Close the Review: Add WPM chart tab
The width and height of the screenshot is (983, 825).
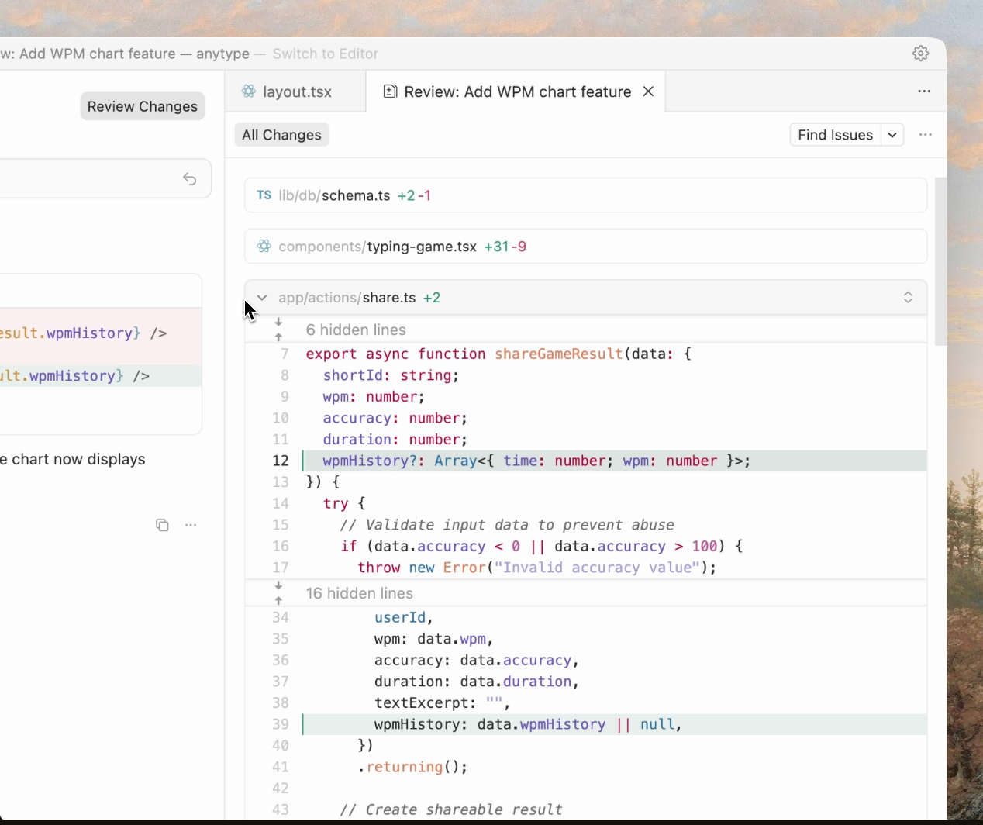pyautogui.click(x=648, y=91)
